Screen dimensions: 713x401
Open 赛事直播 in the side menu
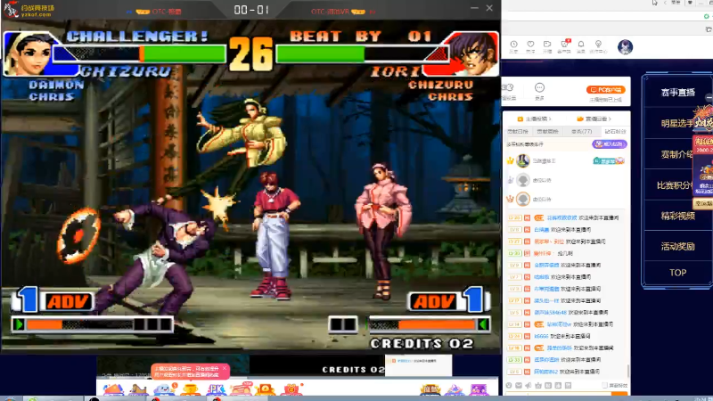click(x=677, y=93)
